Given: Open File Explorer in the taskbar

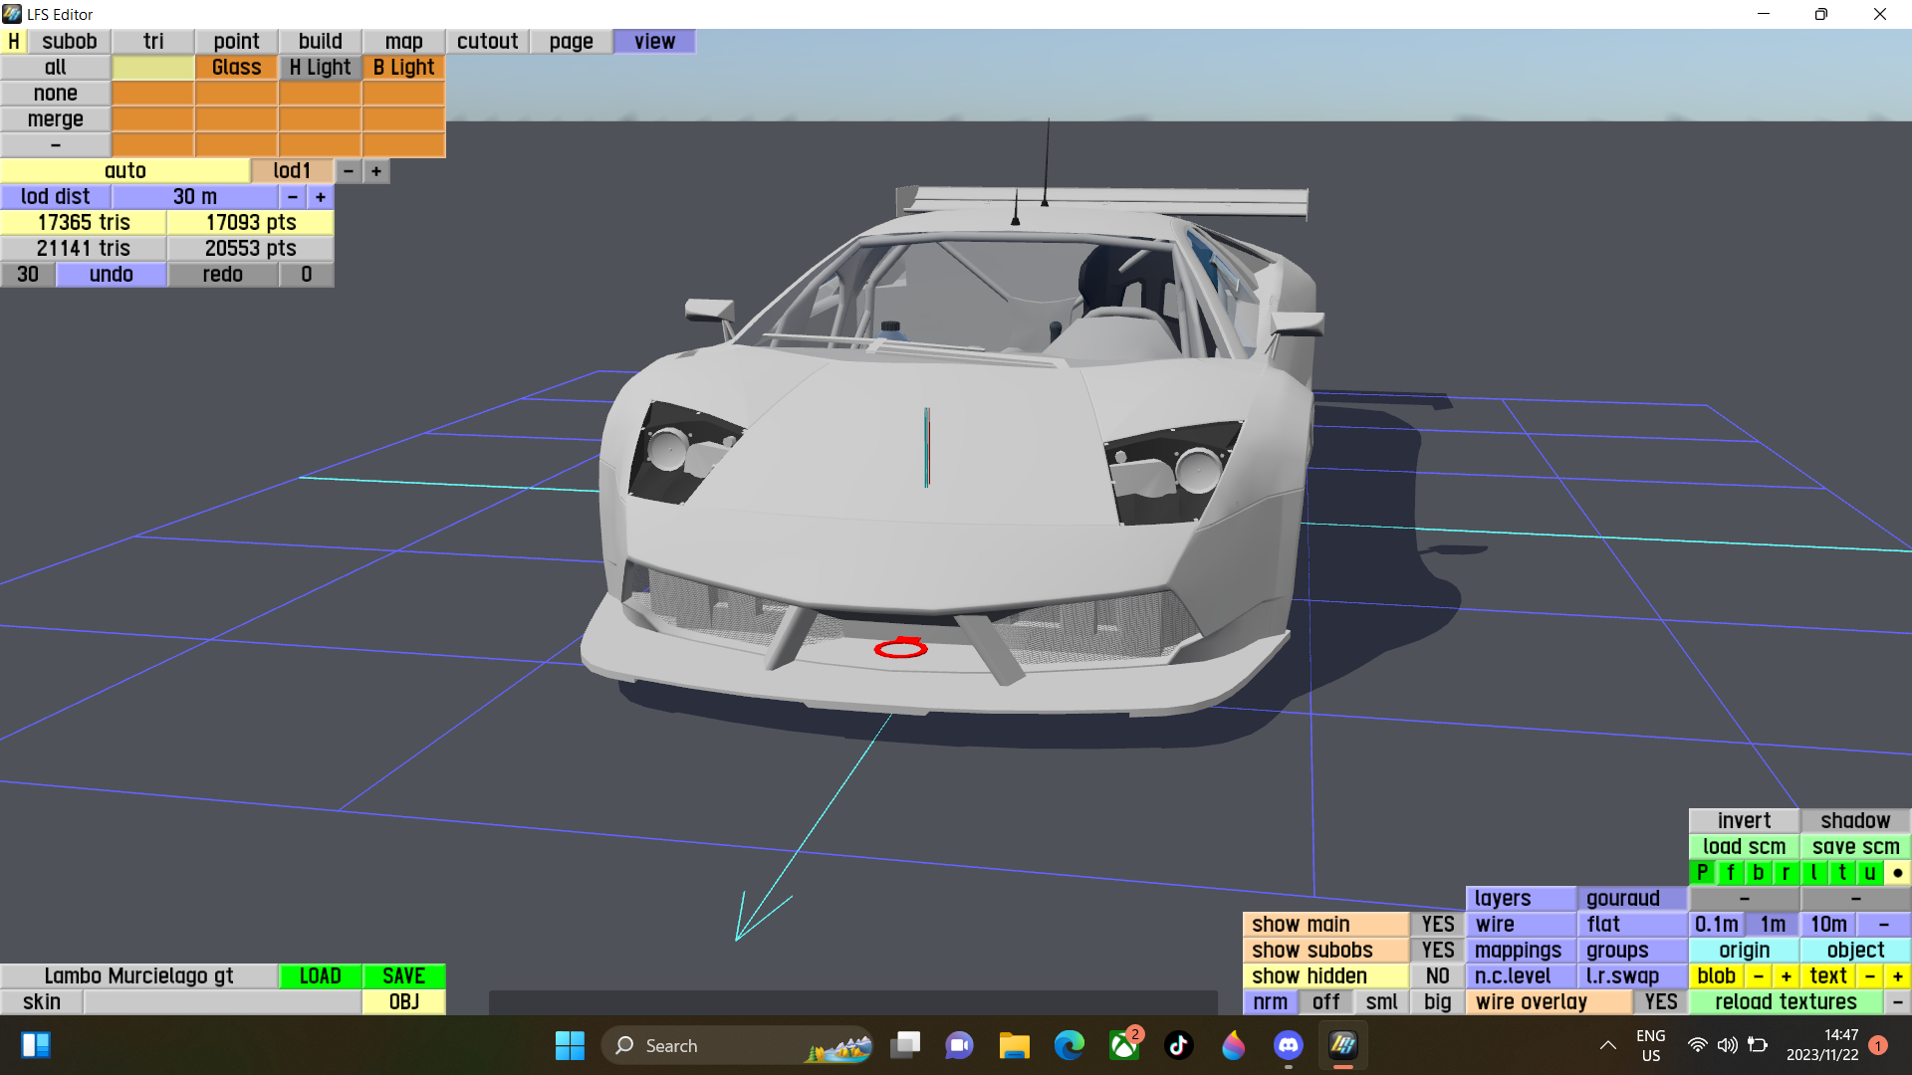Looking at the screenshot, I should 1014,1045.
